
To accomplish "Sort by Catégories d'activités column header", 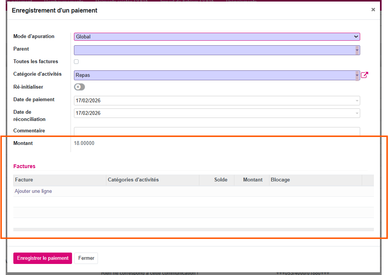I will pos(152,180).
